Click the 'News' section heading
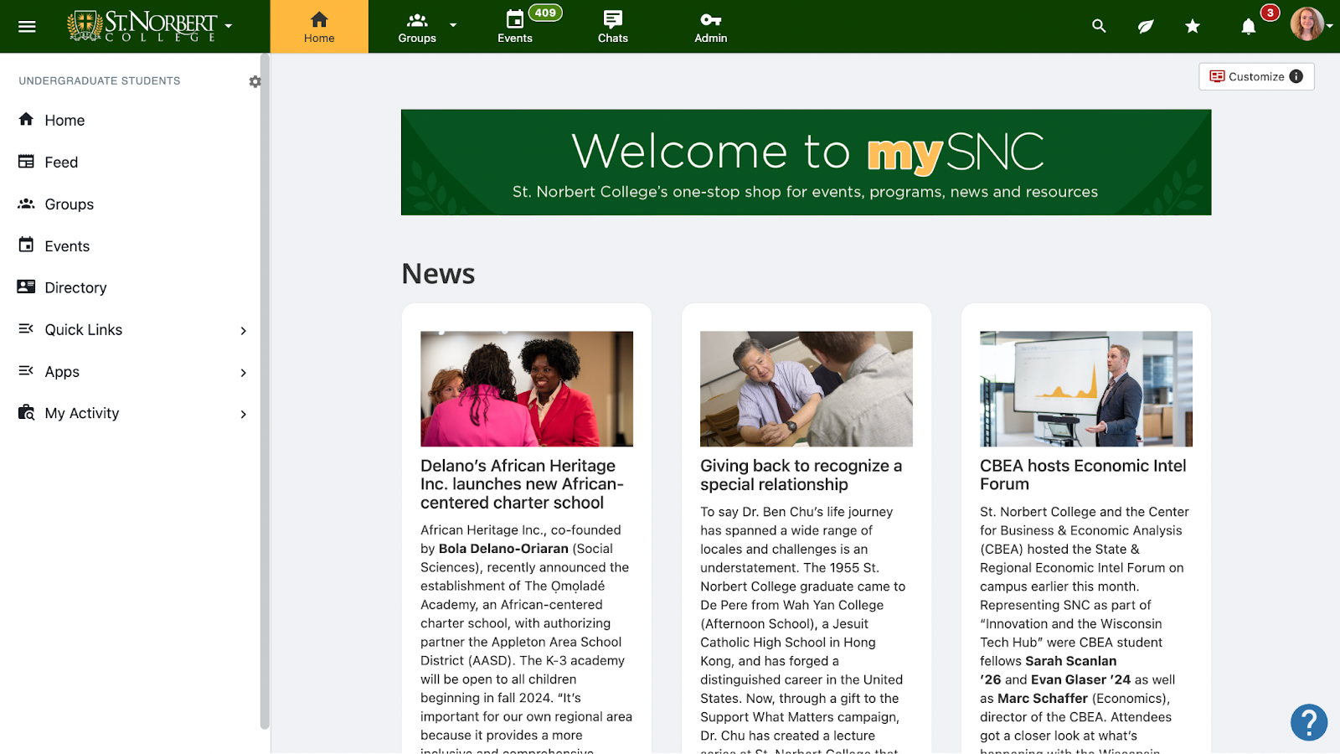The width and height of the screenshot is (1340, 754). point(438,274)
